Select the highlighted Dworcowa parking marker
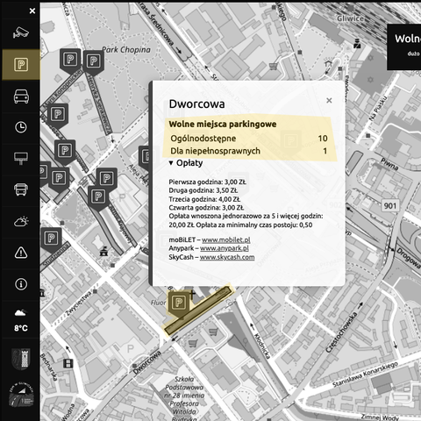The height and width of the screenshot is (421, 421). (179, 303)
